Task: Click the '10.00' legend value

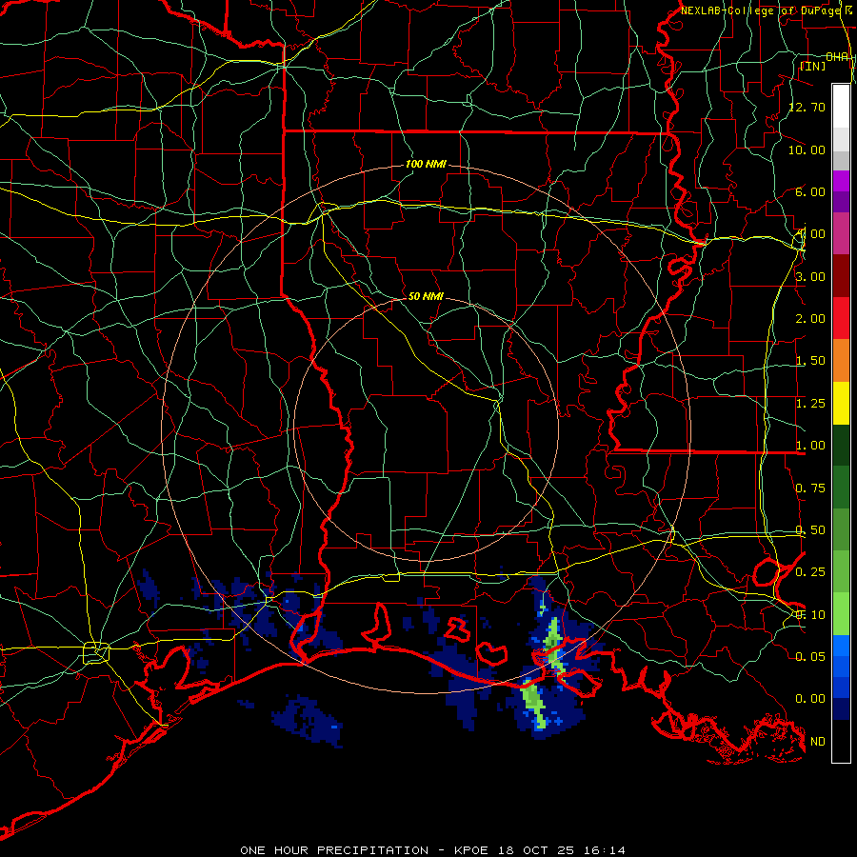Action: 807,149
